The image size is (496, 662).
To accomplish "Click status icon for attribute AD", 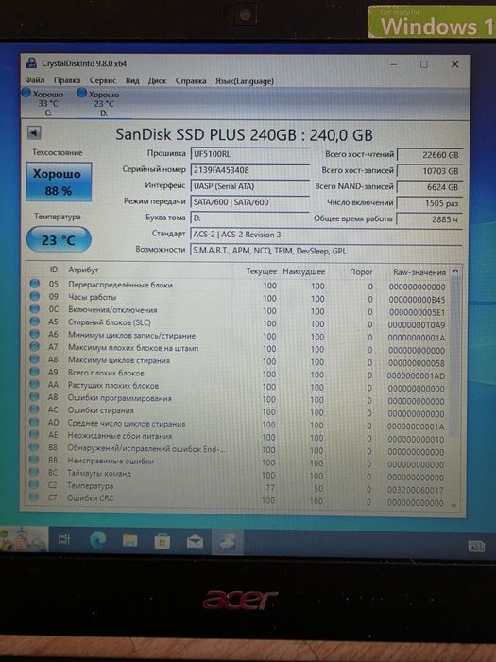I will (x=34, y=422).
